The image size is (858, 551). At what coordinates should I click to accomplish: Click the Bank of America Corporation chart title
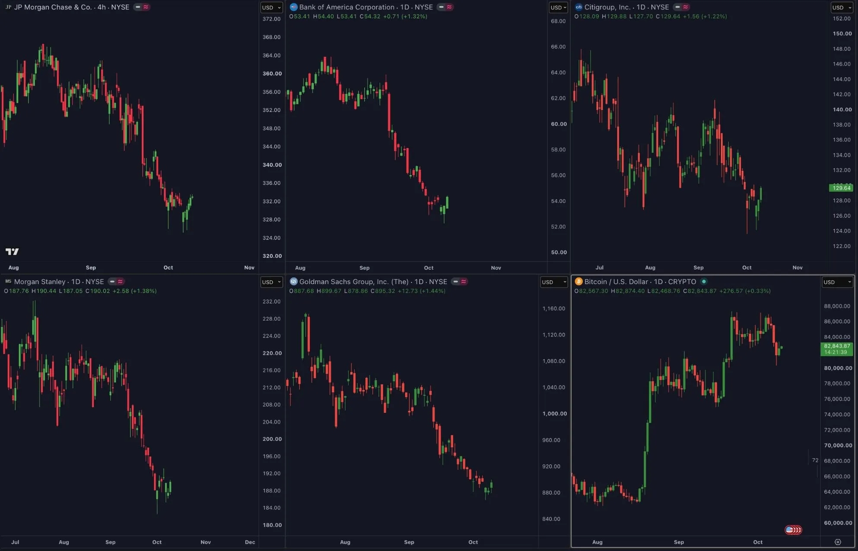[366, 7]
